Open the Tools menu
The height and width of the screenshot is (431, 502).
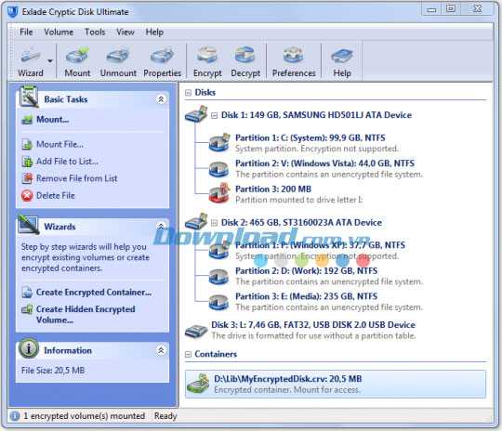pyautogui.click(x=95, y=32)
